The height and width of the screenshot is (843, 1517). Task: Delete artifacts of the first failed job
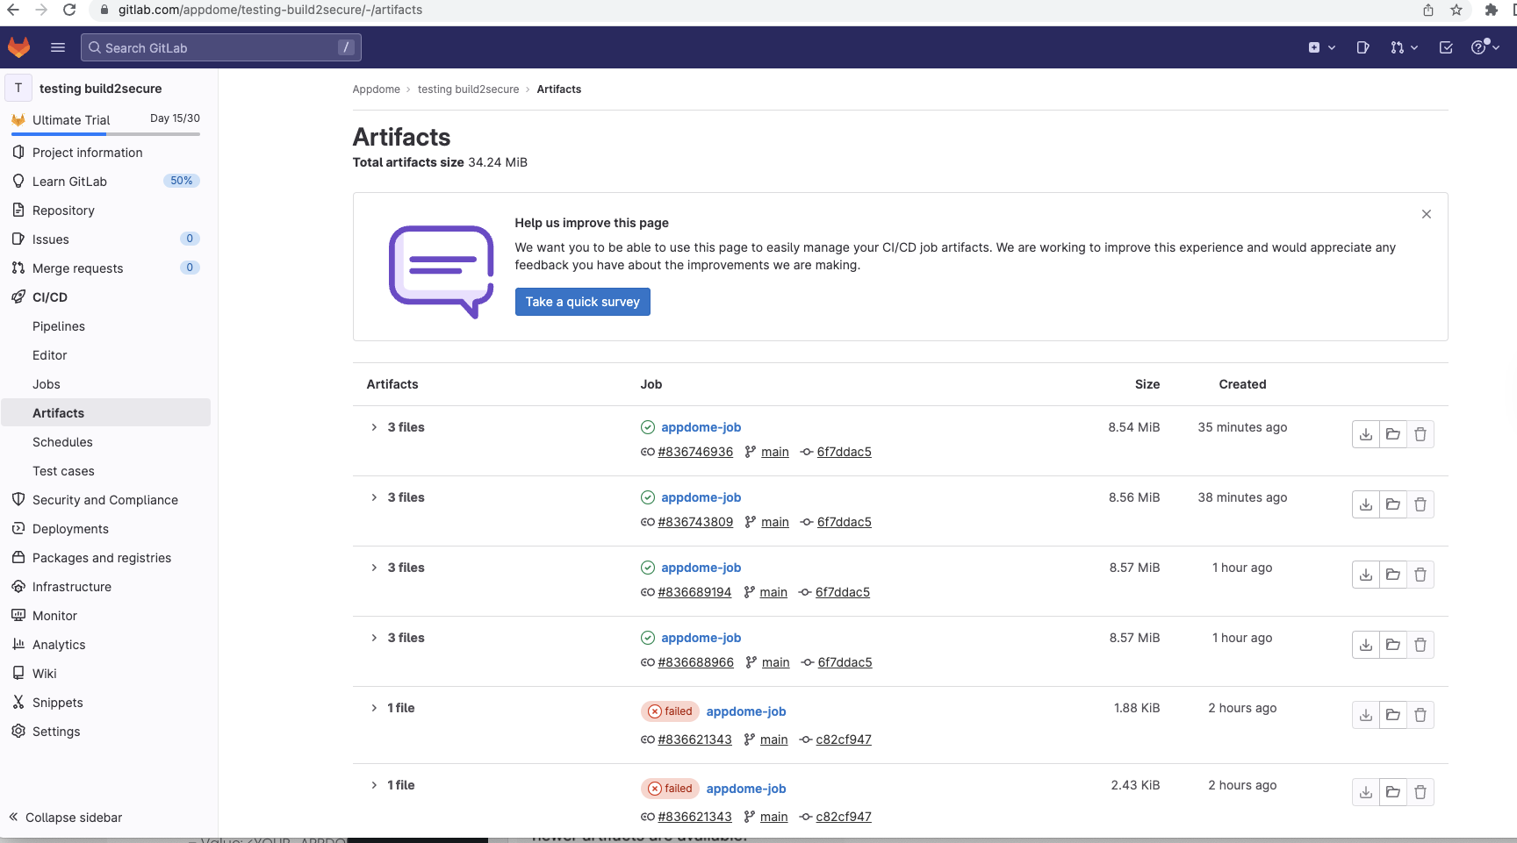[1421, 714]
